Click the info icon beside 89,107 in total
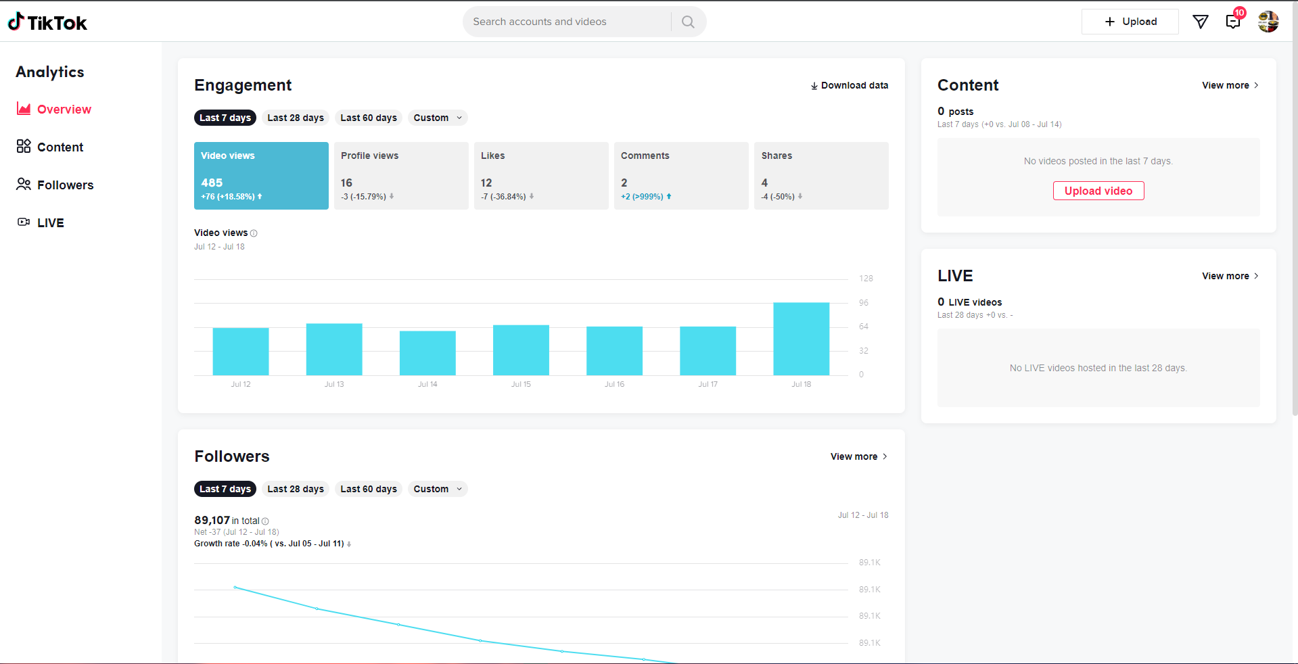The image size is (1298, 664). point(265,521)
